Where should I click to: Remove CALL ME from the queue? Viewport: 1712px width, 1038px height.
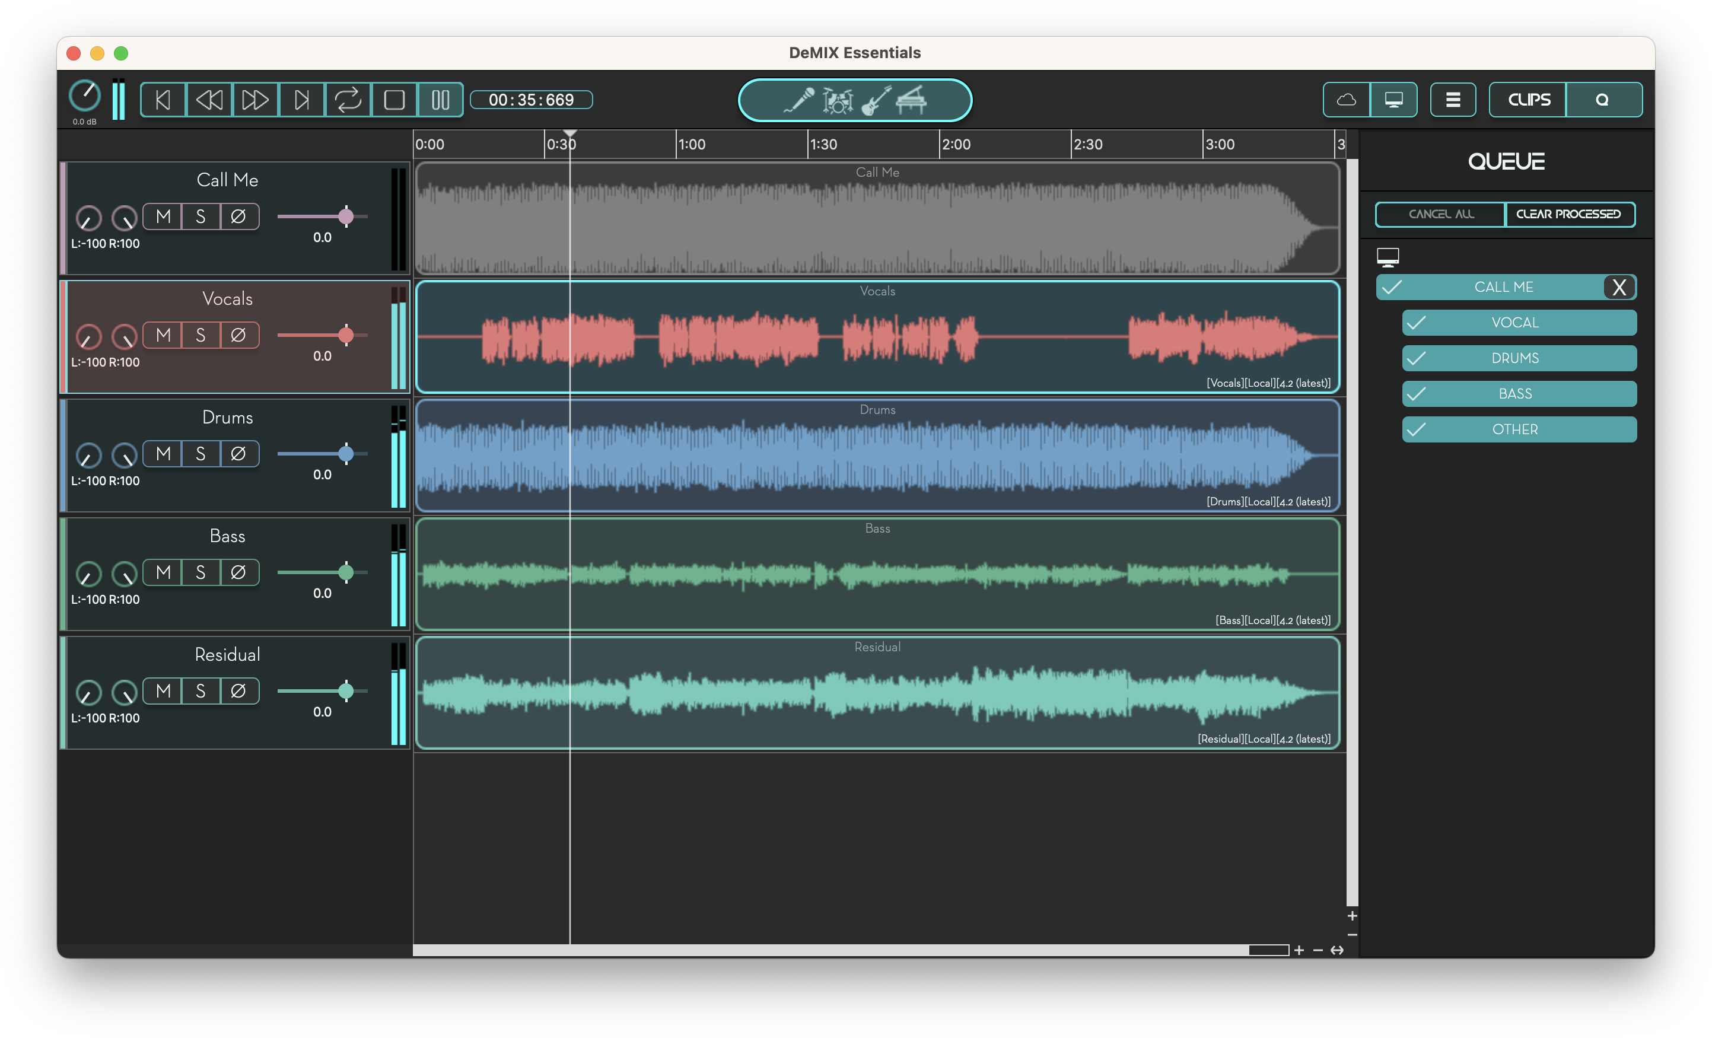click(1619, 287)
